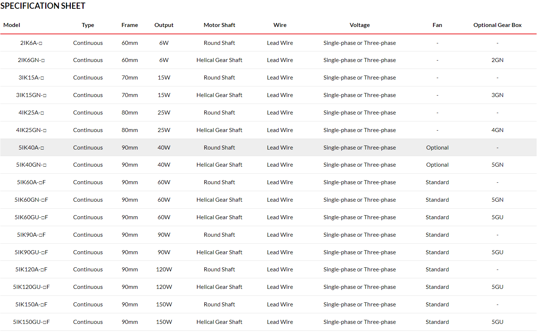The width and height of the screenshot is (541, 333).
Task: Select model 4IK25GN-□ cell
Action: (x=31, y=130)
